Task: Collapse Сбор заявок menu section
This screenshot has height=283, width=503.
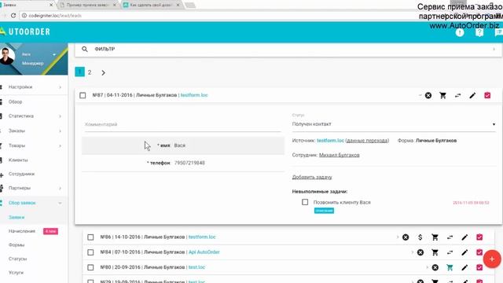Action: 60,203
